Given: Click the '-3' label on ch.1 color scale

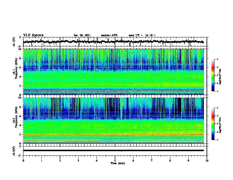Looking at the screenshot, I should [217, 59].
